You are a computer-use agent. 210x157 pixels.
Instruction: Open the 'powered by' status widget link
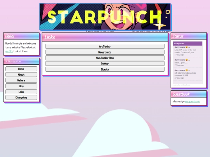(185, 85)
